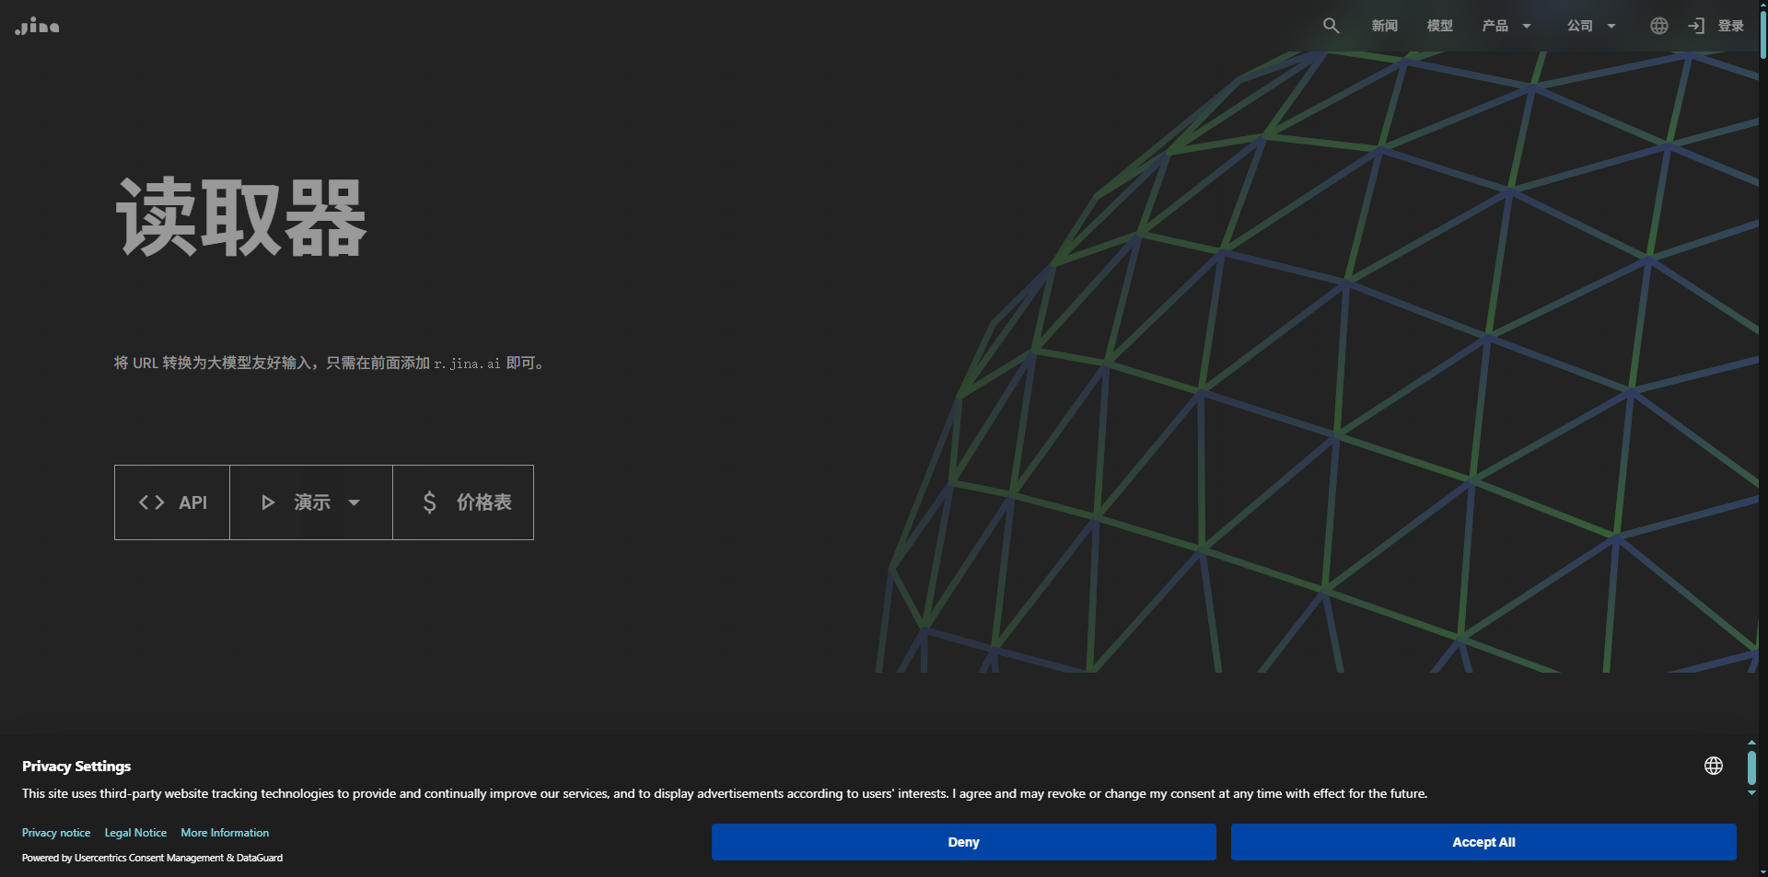Click the API code brackets icon
1768x877 pixels.
151,502
